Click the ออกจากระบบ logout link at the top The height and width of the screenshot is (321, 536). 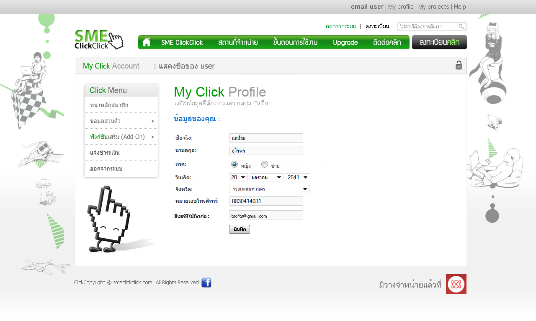(x=341, y=26)
